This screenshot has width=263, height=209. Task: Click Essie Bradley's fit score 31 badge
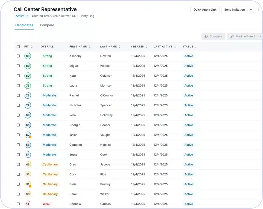click(28, 184)
